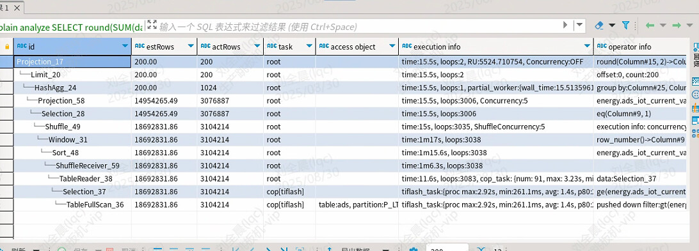Open the estRows column sort dropdown
This screenshot has width=699, height=251.
coord(191,46)
